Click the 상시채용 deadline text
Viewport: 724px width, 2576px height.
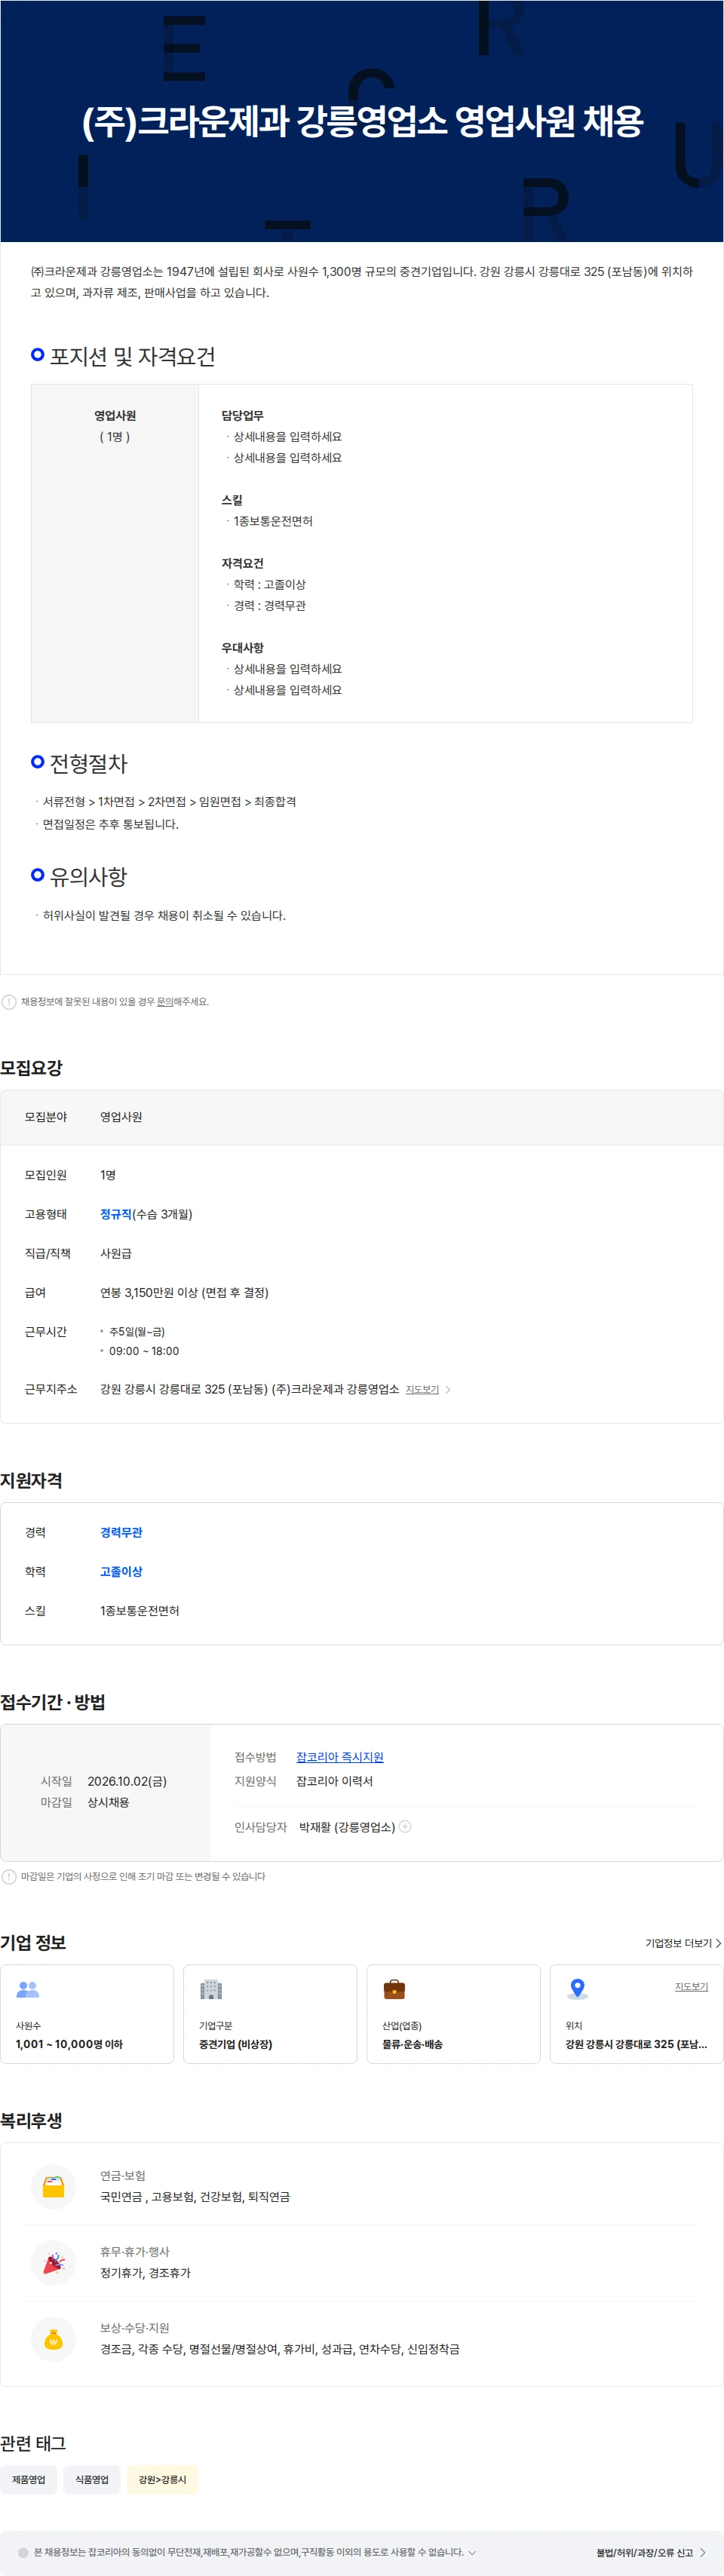(108, 1801)
